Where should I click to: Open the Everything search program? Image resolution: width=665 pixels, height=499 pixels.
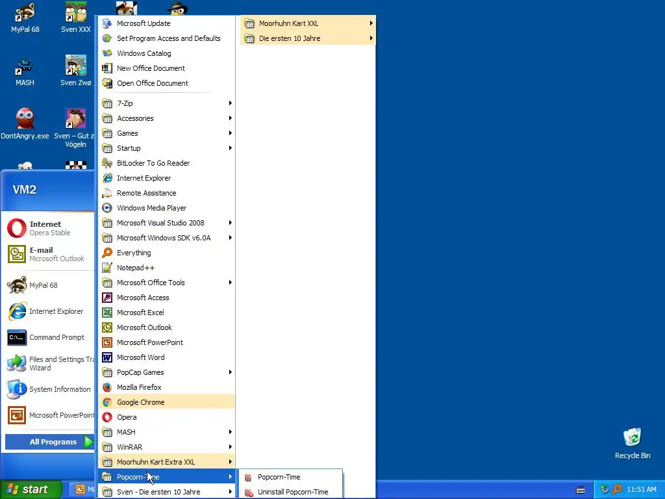(x=167, y=253)
